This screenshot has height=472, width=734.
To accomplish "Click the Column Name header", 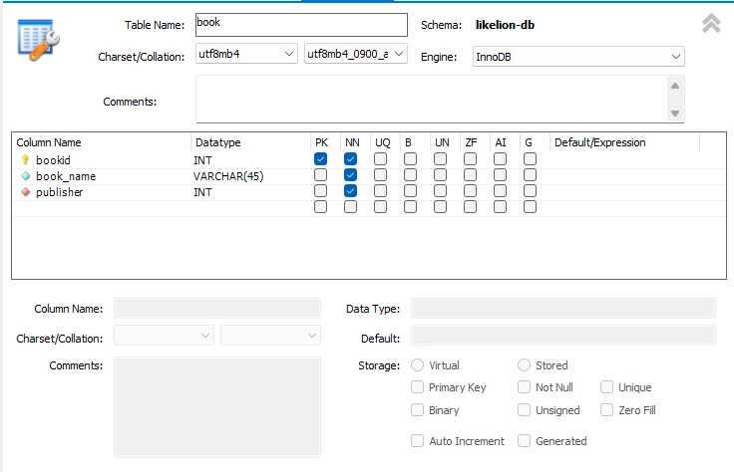I will 49,142.
